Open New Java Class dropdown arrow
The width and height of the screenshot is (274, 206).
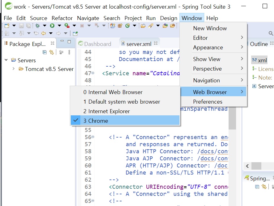(134, 26)
